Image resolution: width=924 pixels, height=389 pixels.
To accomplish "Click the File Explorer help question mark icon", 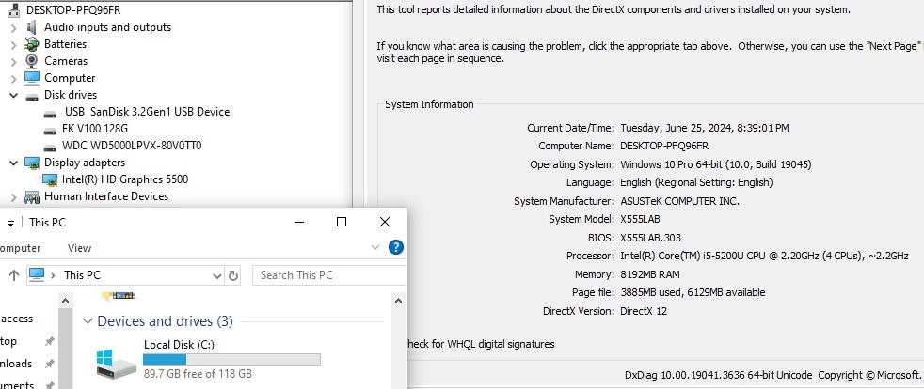I will pos(396,248).
